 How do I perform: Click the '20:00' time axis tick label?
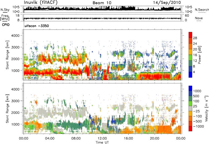click(155, 139)
